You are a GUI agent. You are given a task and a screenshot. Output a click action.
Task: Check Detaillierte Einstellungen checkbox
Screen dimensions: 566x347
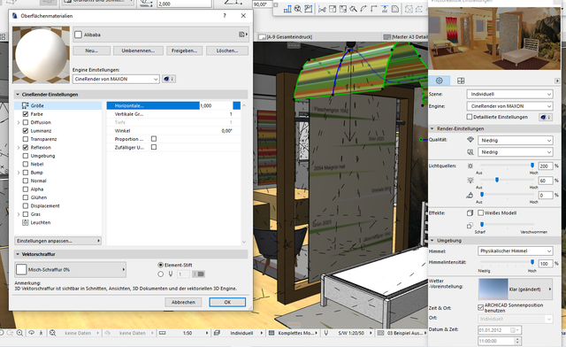point(470,117)
